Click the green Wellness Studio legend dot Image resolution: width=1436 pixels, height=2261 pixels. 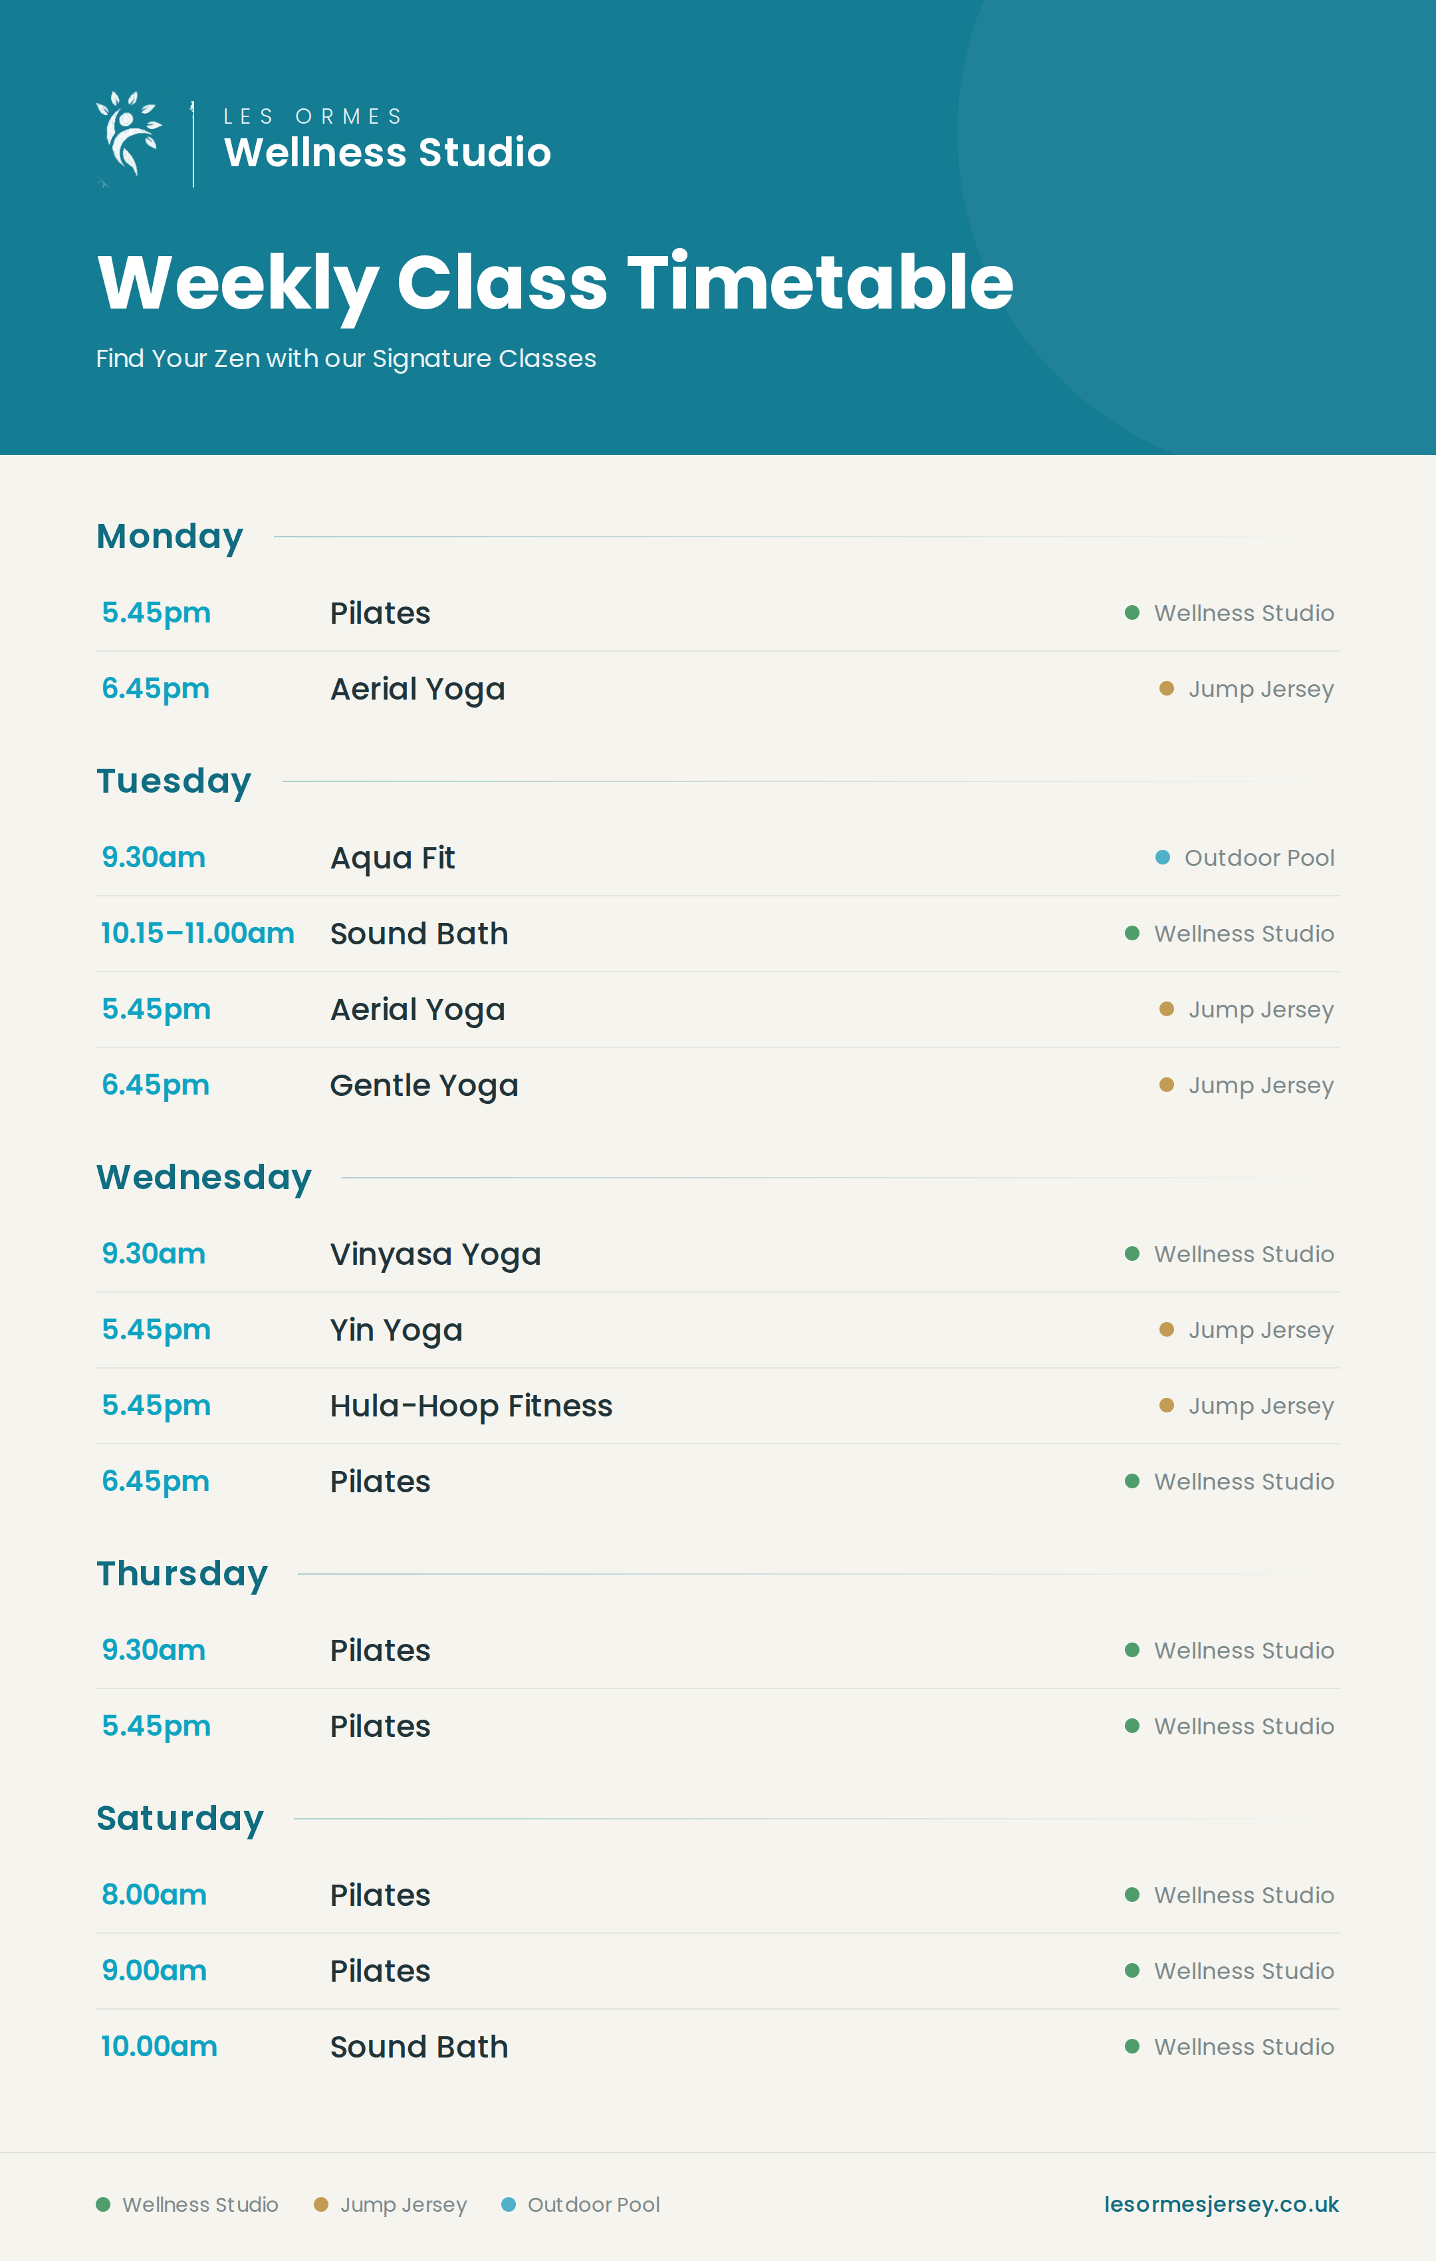[103, 2204]
